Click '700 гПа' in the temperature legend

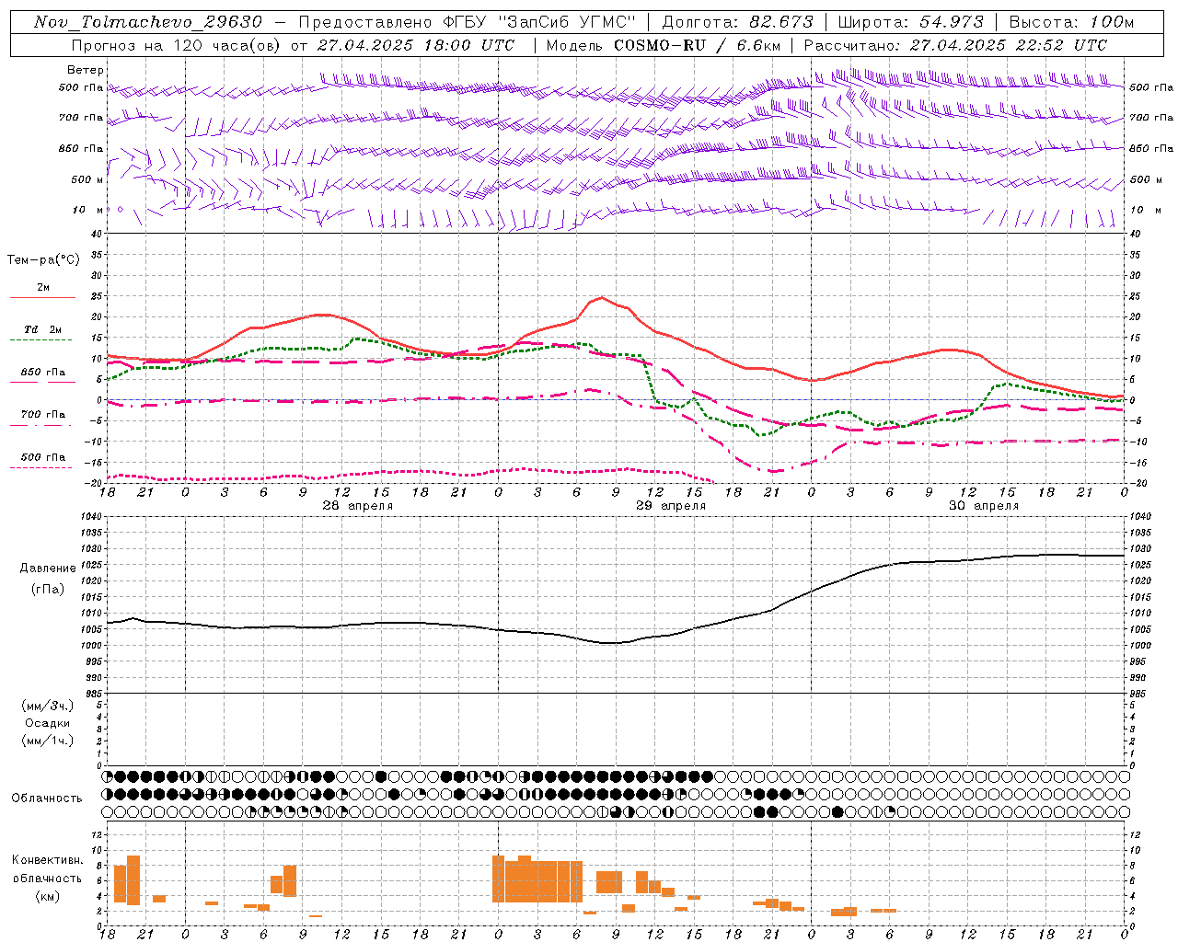point(43,415)
